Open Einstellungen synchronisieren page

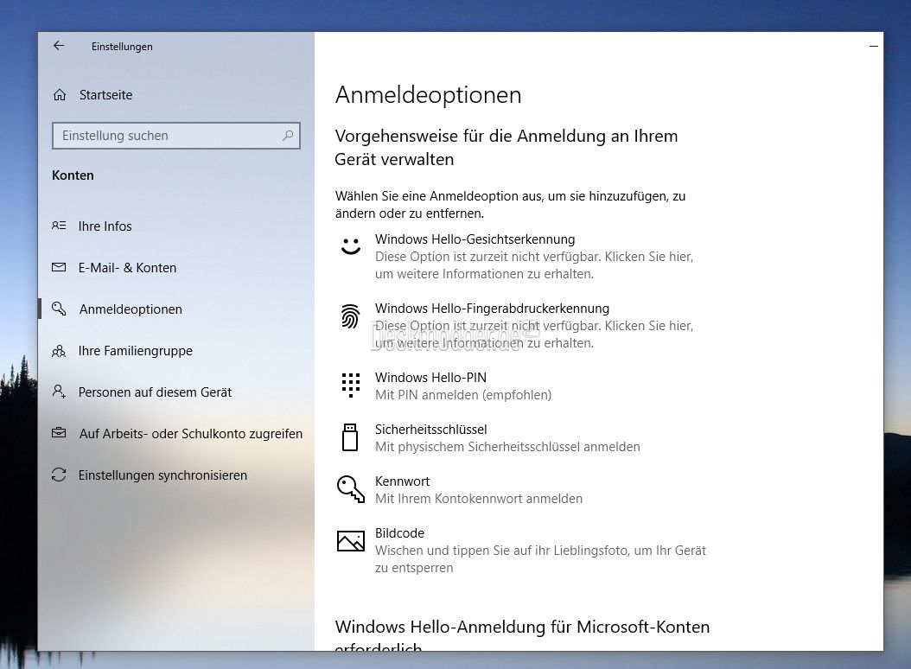[x=162, y=475]
